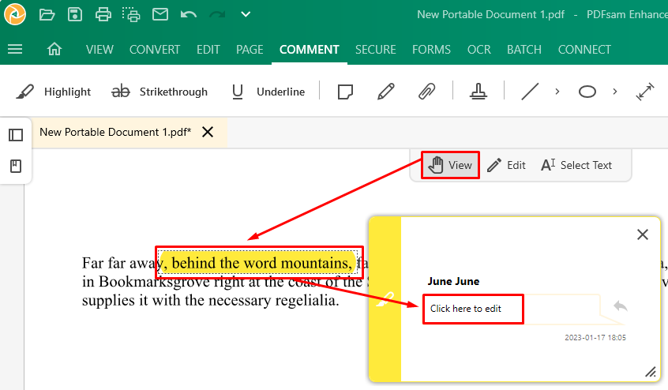The image size is (668, 390).
Task: Expand the quick access toolbar dropdown
Action: coord(246,14)
